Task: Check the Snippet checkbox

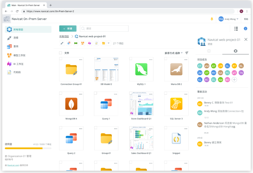Action: (x=166, y=128)
